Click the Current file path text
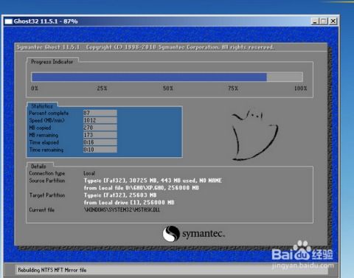 (x=122, y=210)
